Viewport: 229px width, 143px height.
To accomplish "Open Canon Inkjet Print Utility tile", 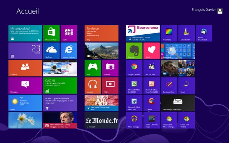I will click(178, 103).
